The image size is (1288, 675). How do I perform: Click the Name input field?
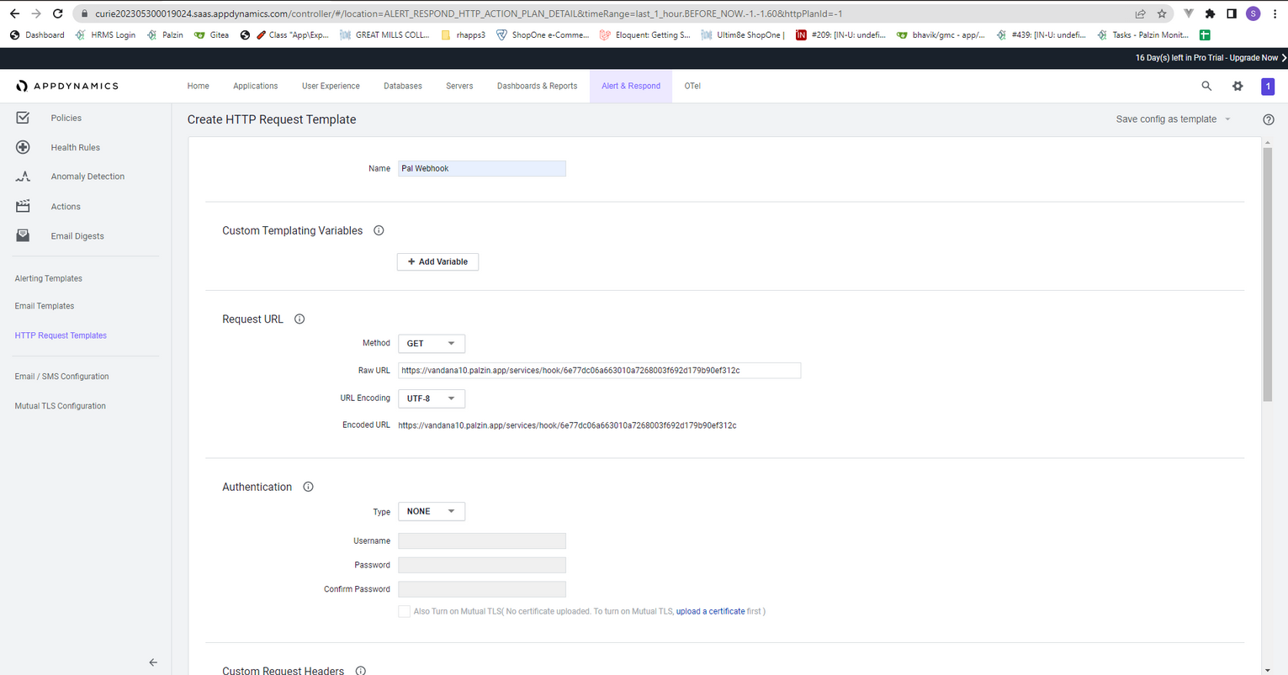point(482,168)
